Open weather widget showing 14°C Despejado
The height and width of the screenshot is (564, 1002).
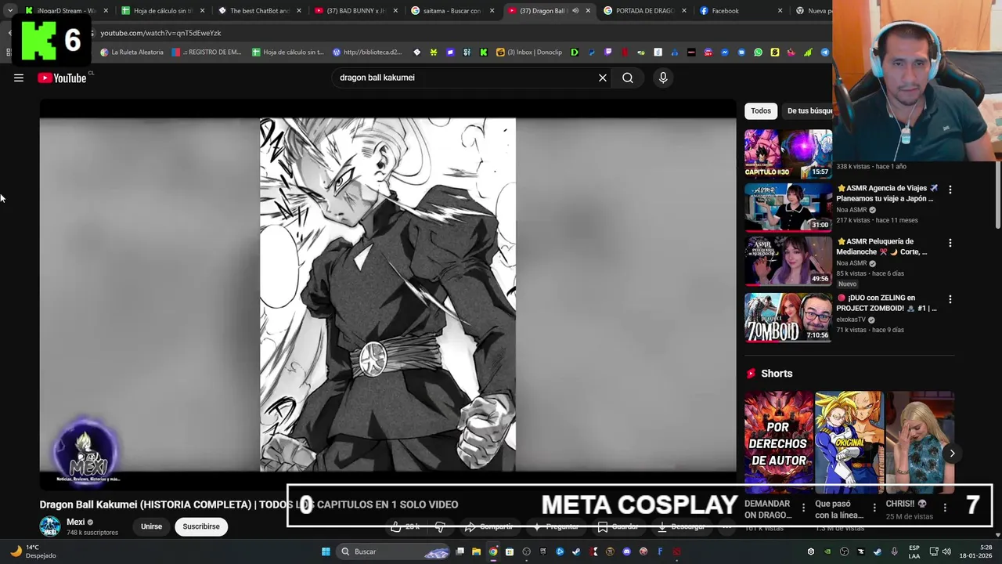pyautogui.click(x=34, y=551)
